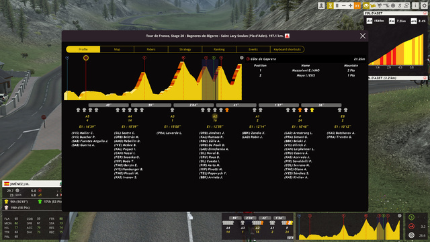Click the motorbike camera icon in toolbar
430x242 pixels.
[x=380, y=5]
